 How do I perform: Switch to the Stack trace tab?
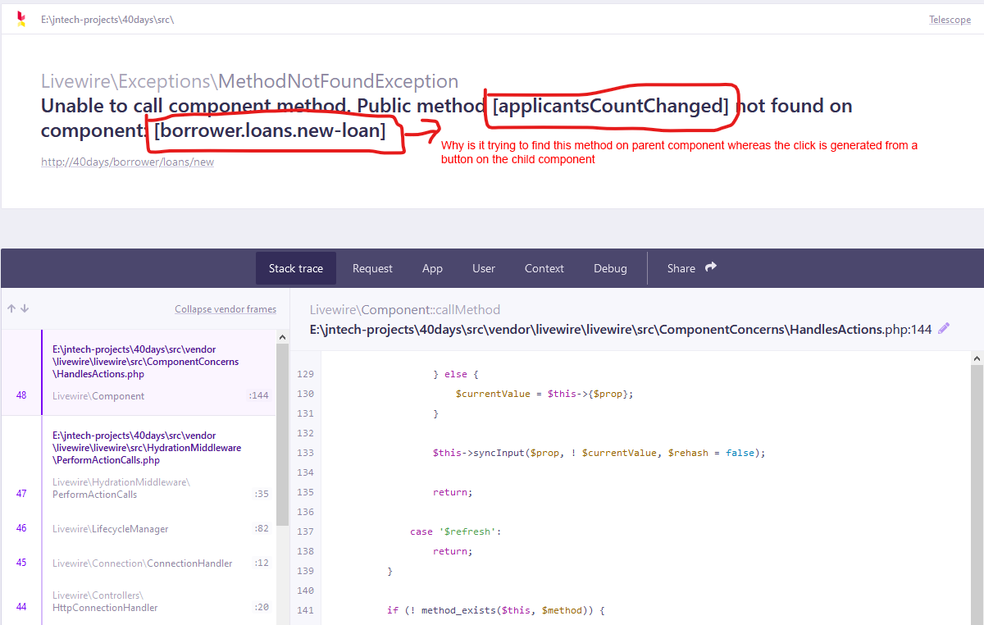(x=296, y=268)
